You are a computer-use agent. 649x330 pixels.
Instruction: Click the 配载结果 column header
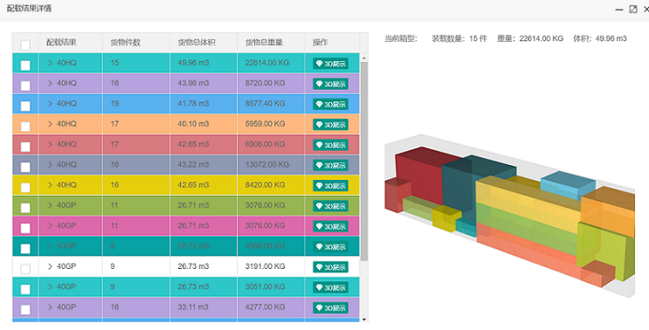(61, 42)
